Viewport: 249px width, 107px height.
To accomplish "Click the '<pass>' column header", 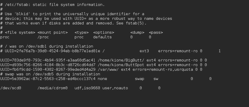I will tap(156, 32).
